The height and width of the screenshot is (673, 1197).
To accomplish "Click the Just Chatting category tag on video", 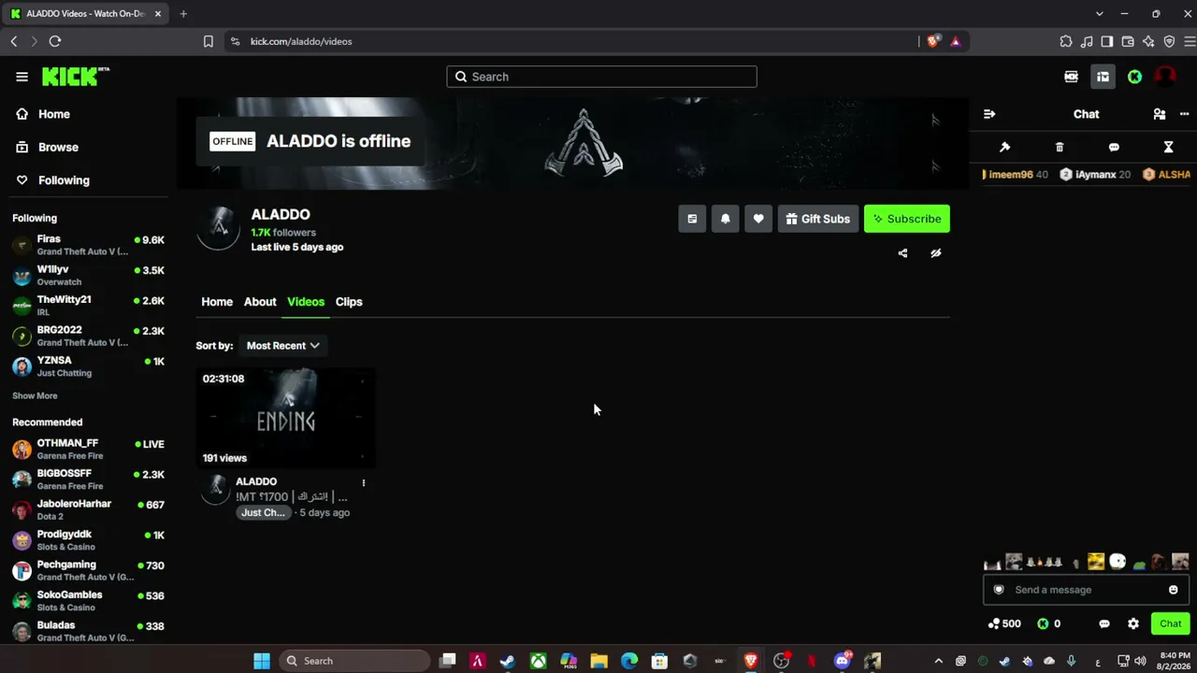I will pyautogui.click(x=263, y=512).
